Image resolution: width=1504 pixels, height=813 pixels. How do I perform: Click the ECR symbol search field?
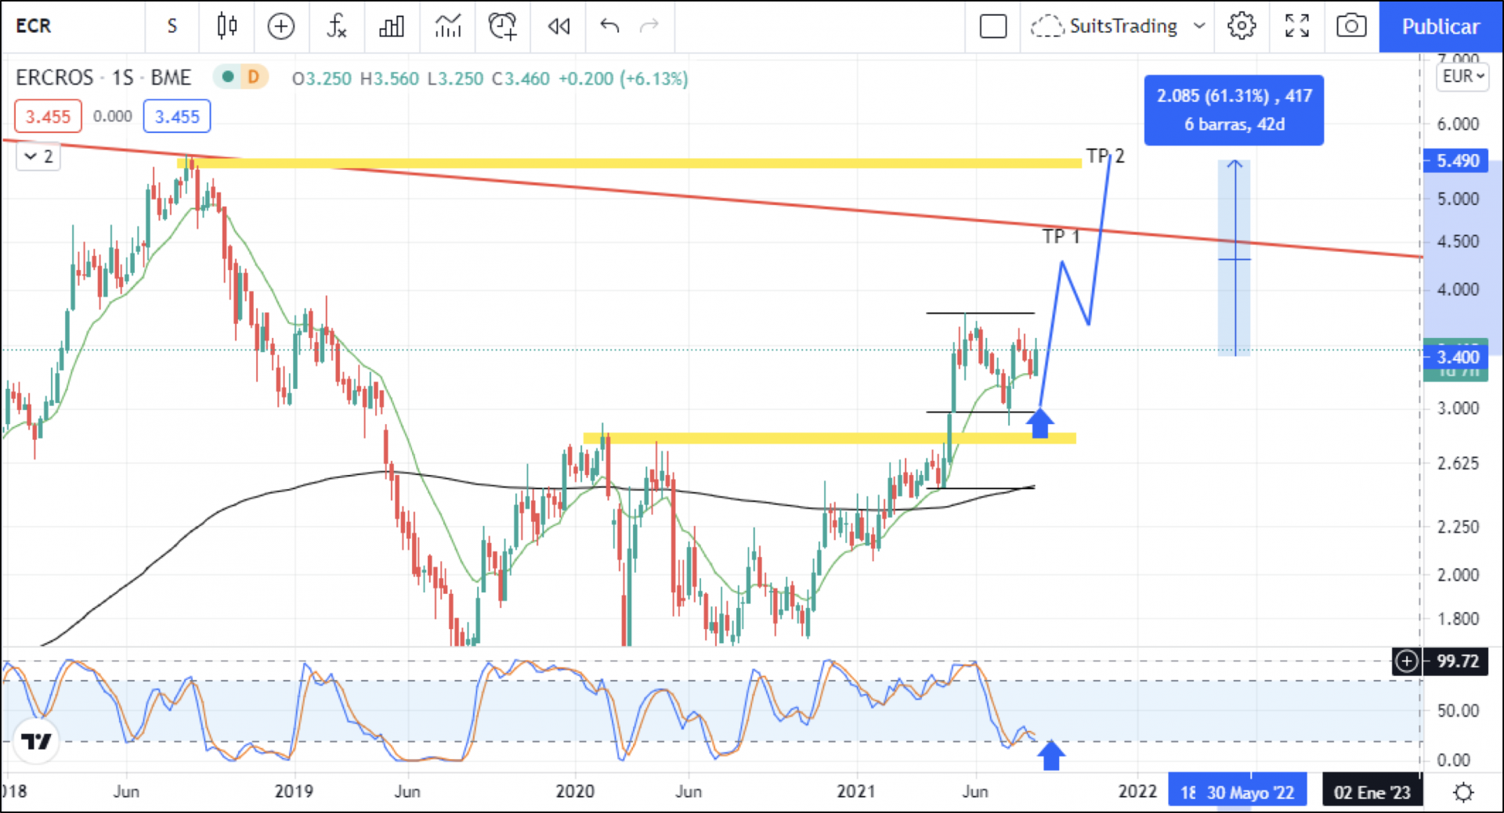[70, 27]
